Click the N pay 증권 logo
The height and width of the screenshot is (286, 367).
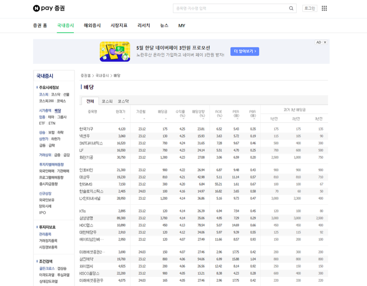[x=49, y=8]
